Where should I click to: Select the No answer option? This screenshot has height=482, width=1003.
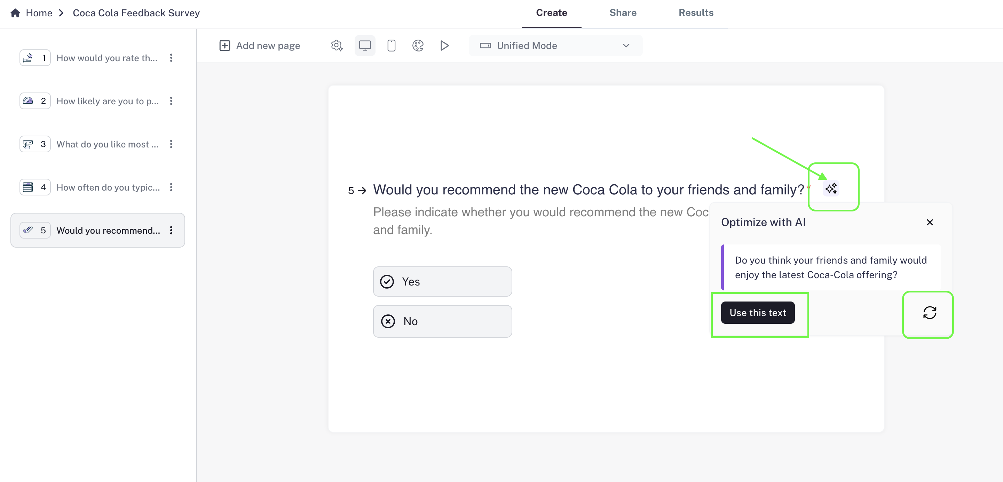click(442, 321)
